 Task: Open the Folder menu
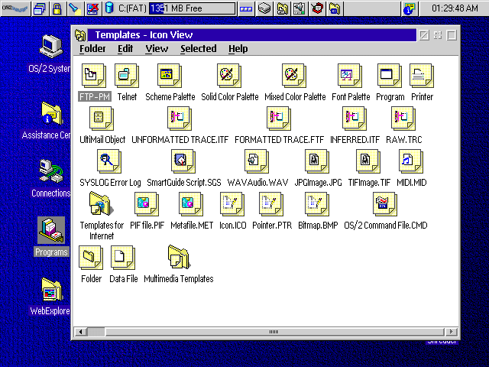92,49
